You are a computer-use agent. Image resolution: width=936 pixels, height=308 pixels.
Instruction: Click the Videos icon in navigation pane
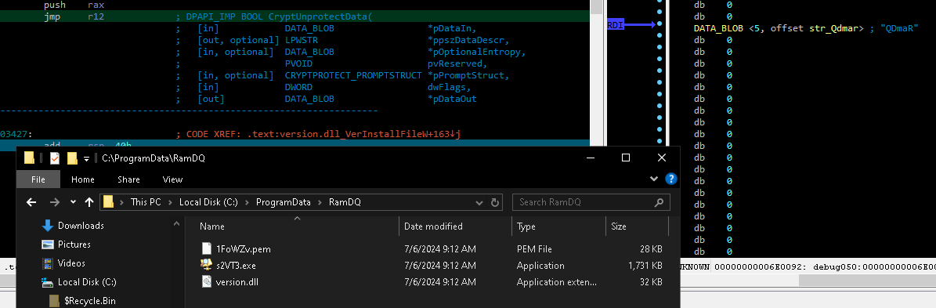tap(49, 263)
